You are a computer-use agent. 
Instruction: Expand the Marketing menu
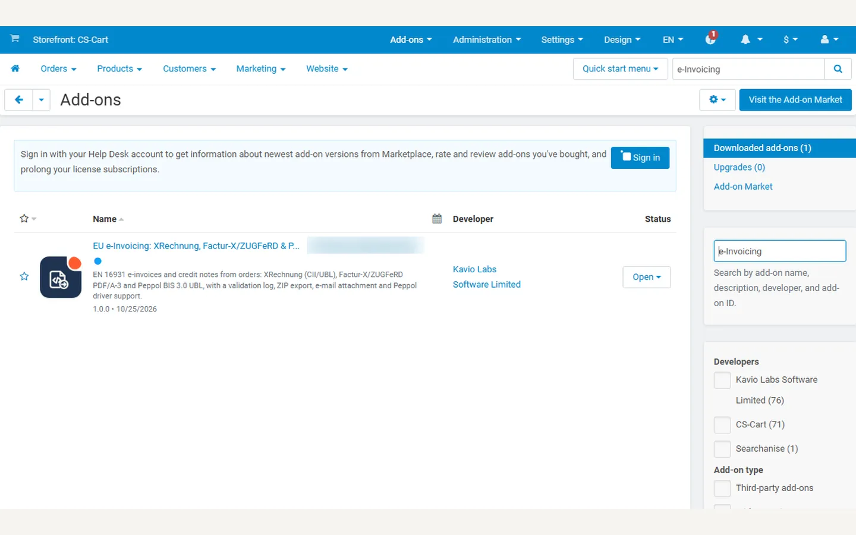261,69
